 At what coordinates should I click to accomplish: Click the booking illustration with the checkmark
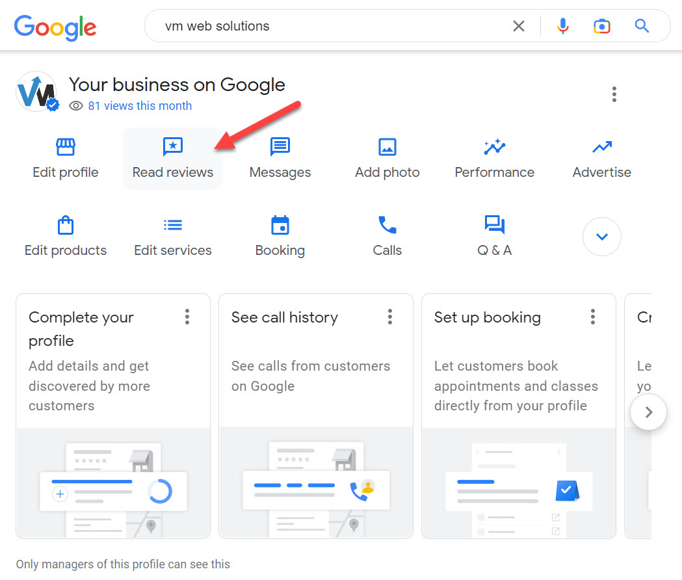519,483
